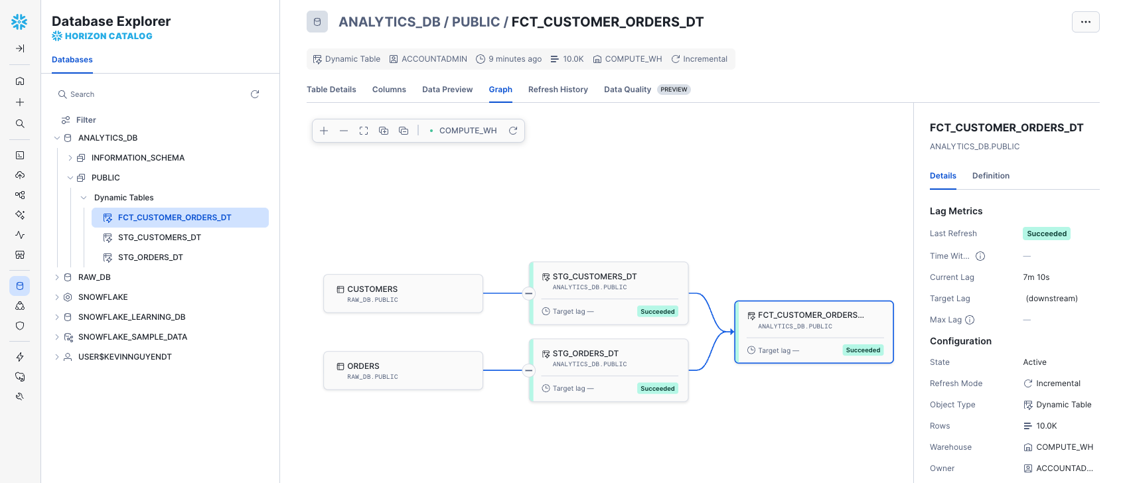Select the CUSTOMERS node in the graph
The height and width of the screenshot is (483, 1123).
(403, 293)
